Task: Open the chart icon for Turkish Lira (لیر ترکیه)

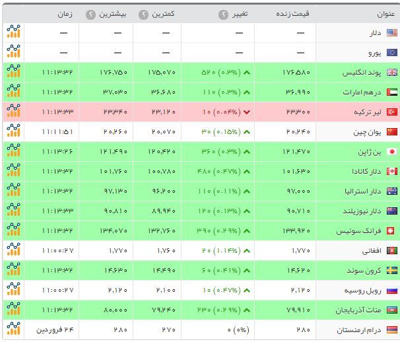Action: click(13, 112)
